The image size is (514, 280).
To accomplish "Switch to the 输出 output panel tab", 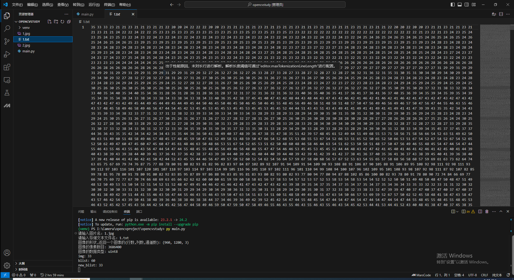I will click(93, 211).
